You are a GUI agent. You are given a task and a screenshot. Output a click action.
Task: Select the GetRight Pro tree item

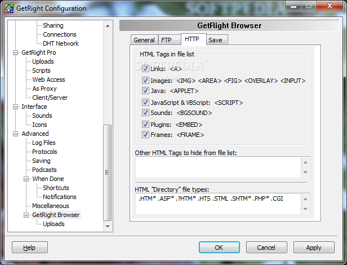point(39,52)
